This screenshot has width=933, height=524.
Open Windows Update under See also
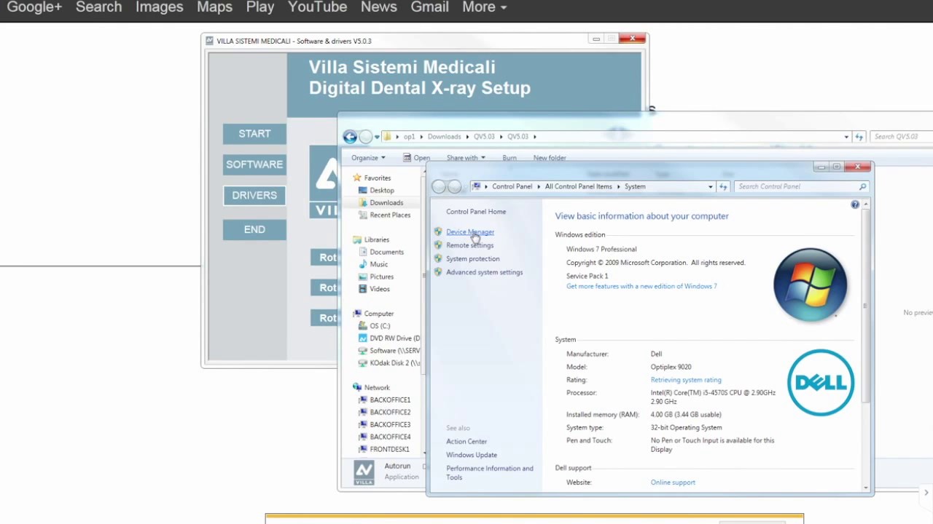coord(472,456)
